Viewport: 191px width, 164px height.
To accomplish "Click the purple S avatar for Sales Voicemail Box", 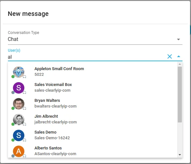I will point(19,88).
